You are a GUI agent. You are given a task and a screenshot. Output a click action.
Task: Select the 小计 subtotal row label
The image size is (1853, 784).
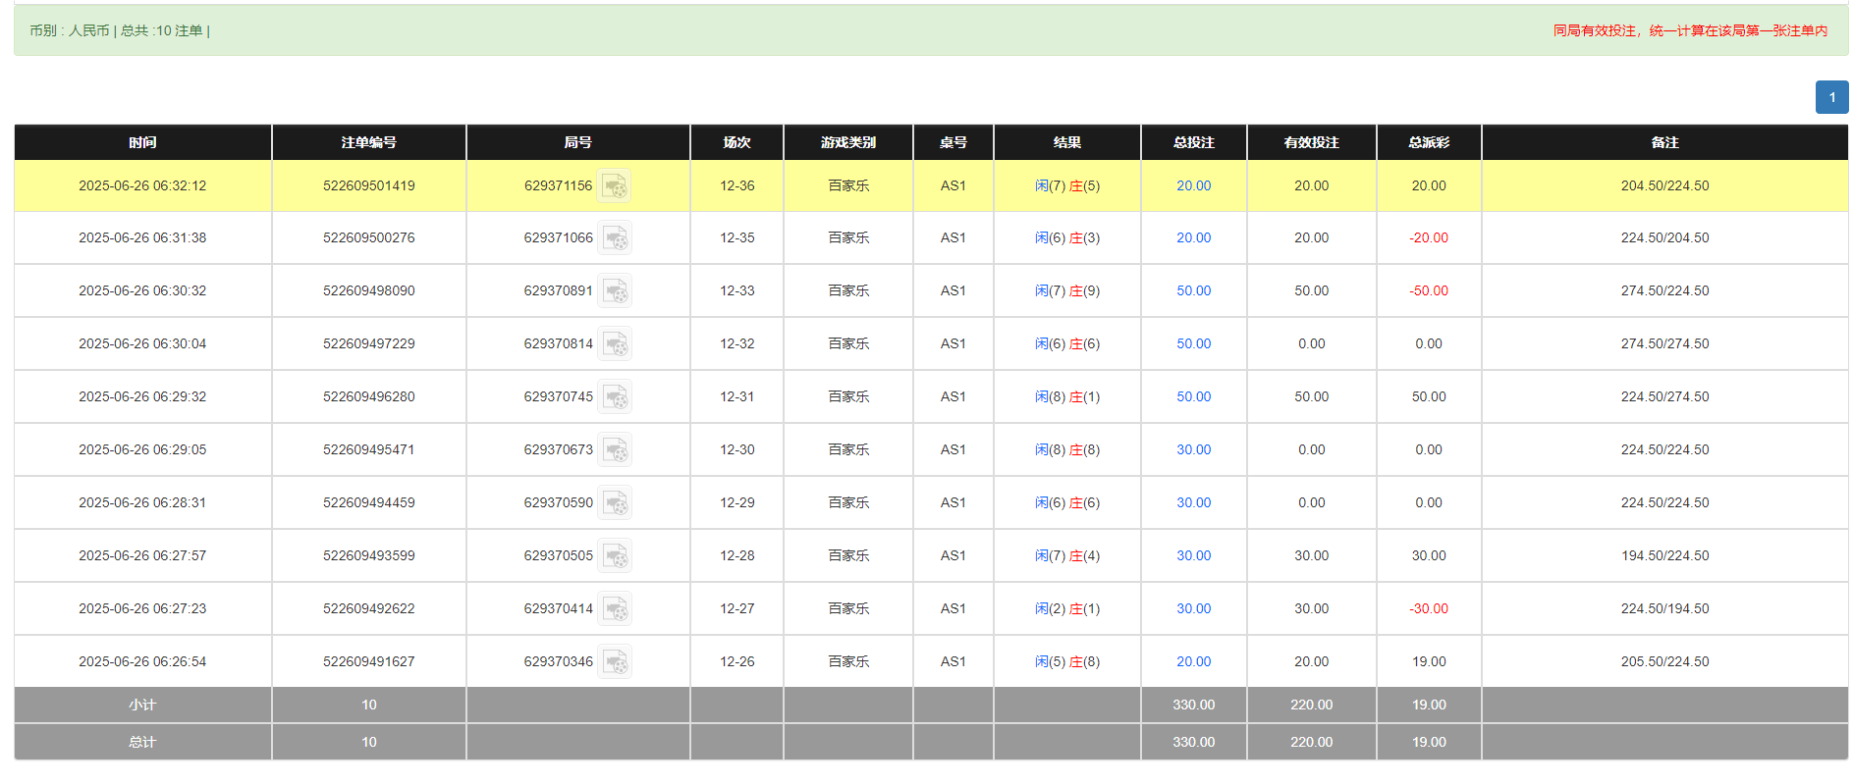(142, 705)
